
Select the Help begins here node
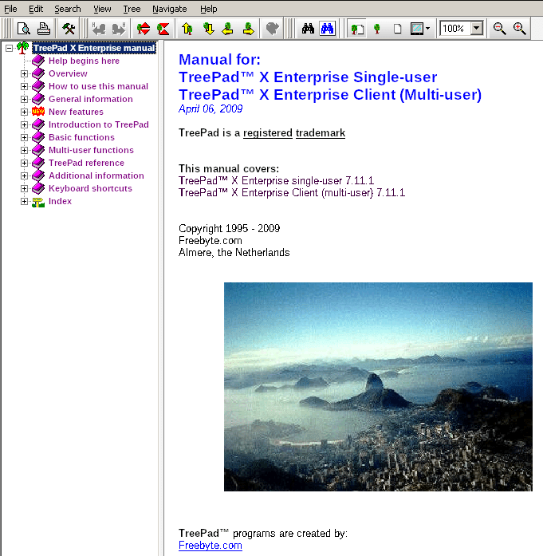(84, 61)
